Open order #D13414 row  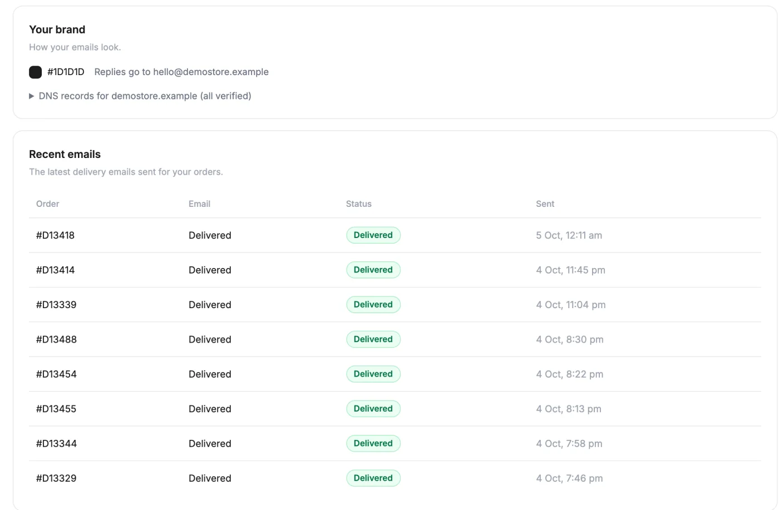(395, 270)
